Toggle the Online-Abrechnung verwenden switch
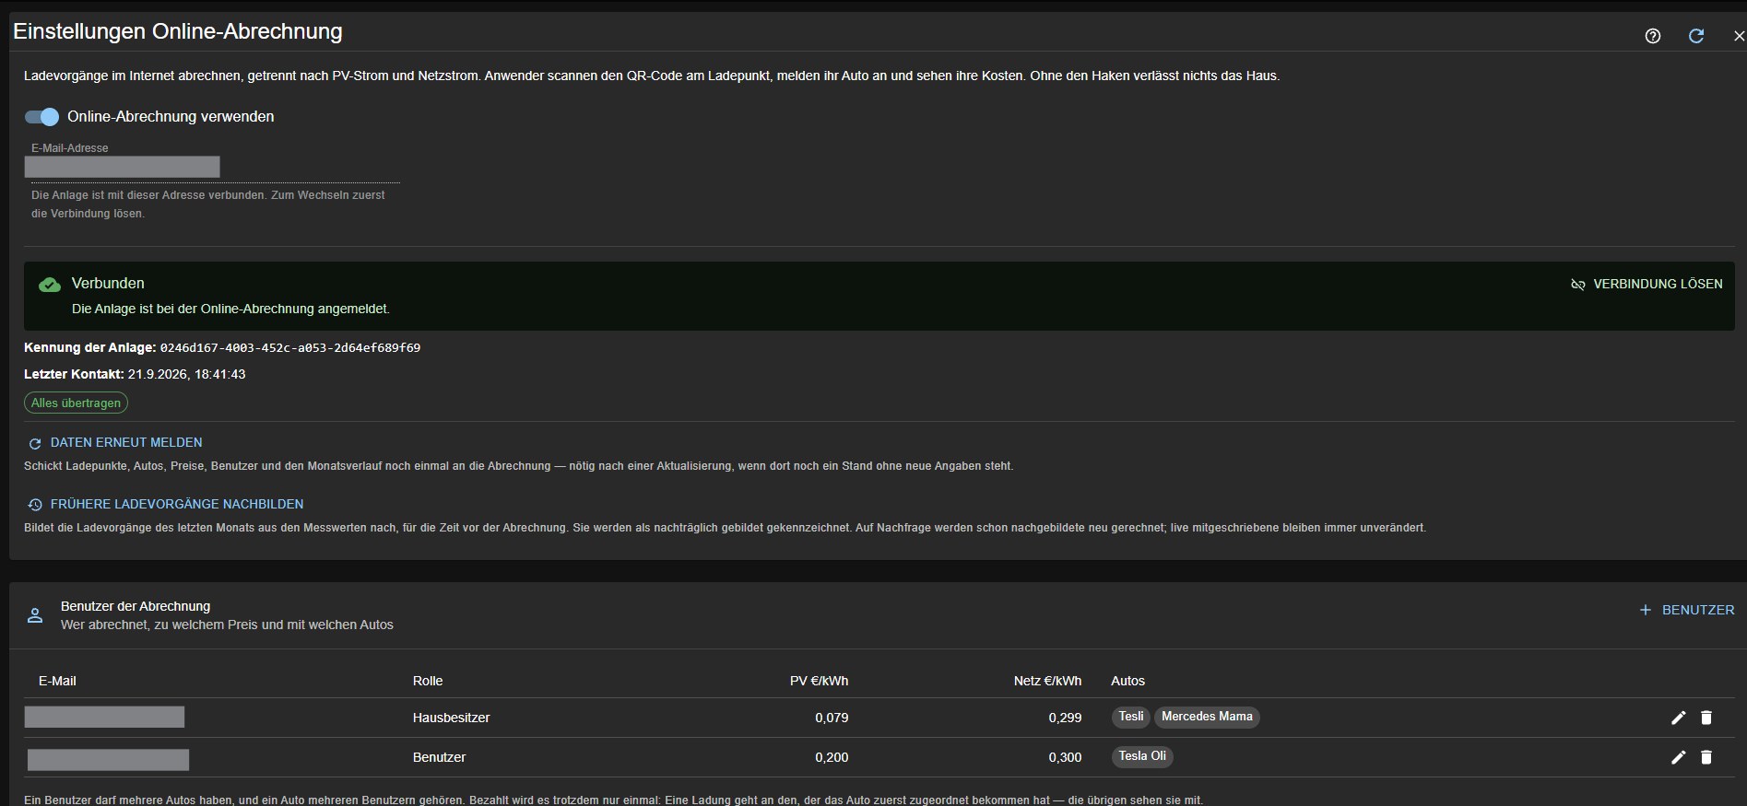Viewport: 1747px width, 806px height. click(x=41, y=117)
